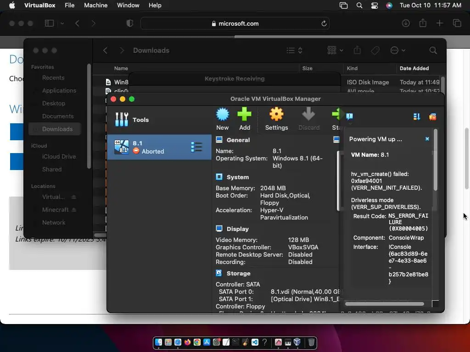Click the Safari address bar showing microsoft.com
This screenshot has height=352, width=470.
click(235, 23)
